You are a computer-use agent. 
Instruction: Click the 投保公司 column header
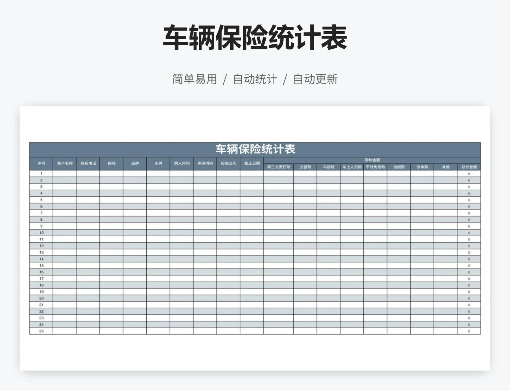(x=228, y=164)
